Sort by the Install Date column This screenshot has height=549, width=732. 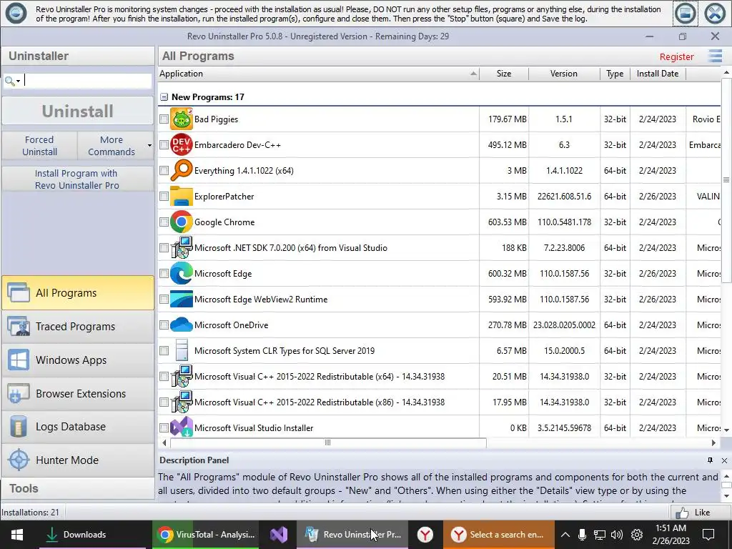(658, 74)
